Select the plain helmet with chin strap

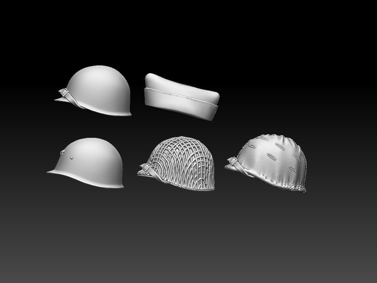(x=93, y=91)
